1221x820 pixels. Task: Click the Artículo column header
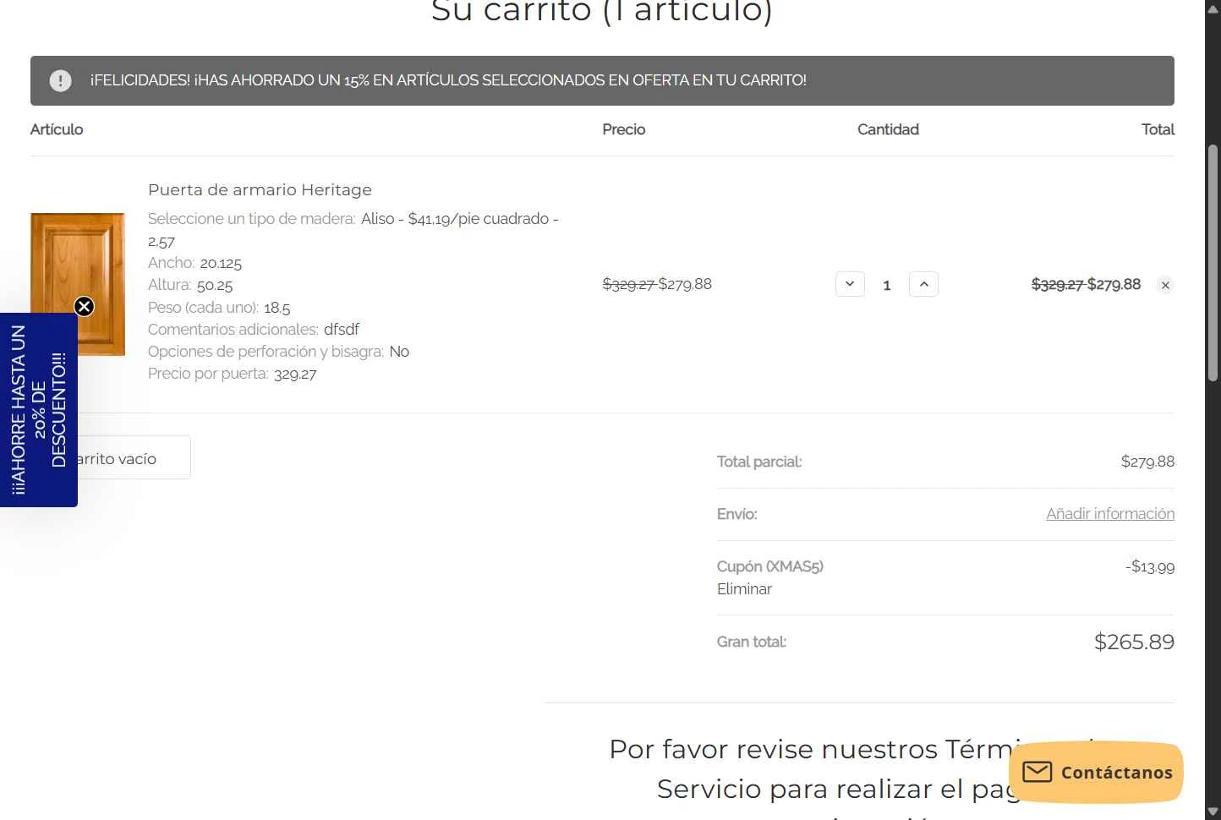coord(57,129)
